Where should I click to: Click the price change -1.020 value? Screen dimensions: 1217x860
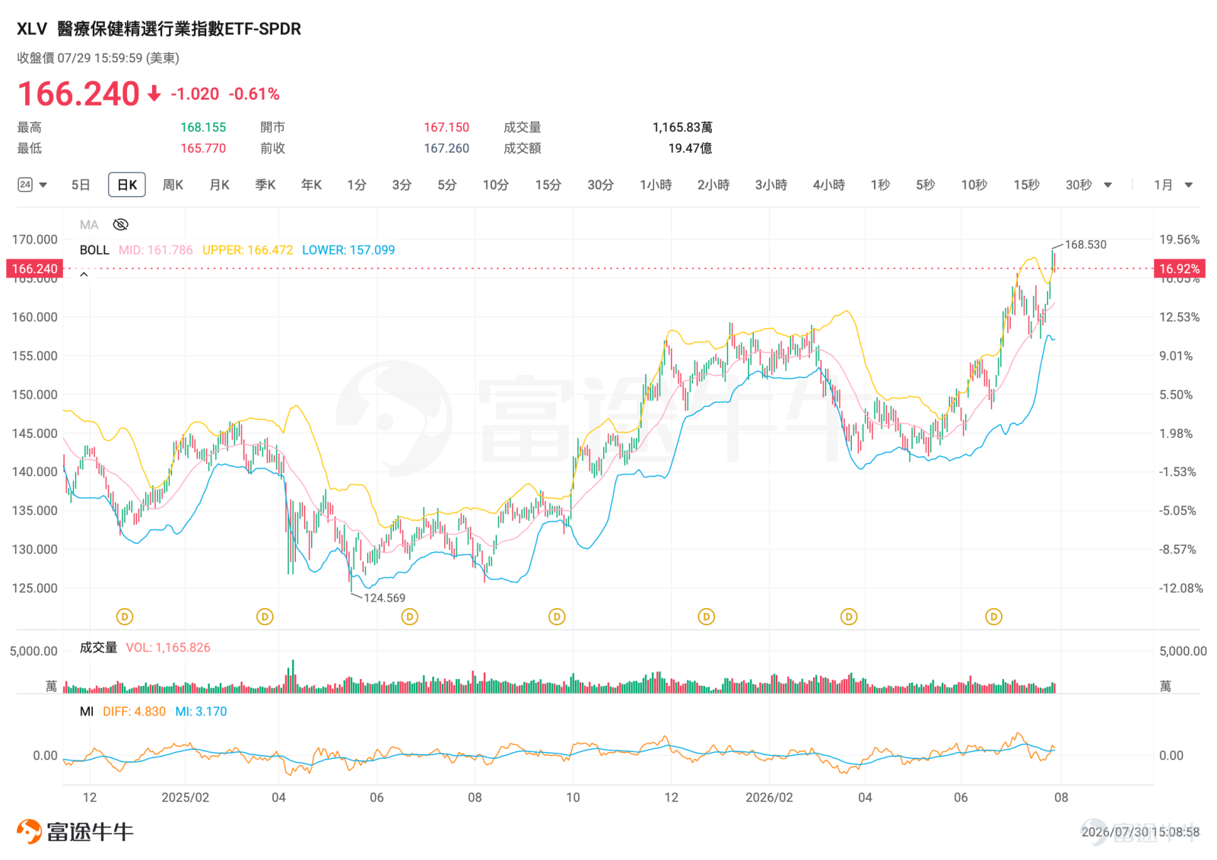[195, 94]
